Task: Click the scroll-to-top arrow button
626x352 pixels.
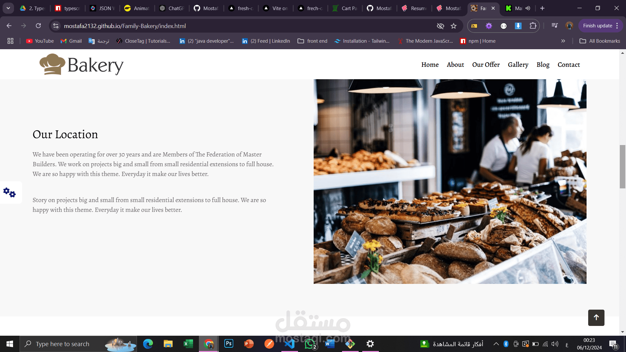Action: [596, 317]
